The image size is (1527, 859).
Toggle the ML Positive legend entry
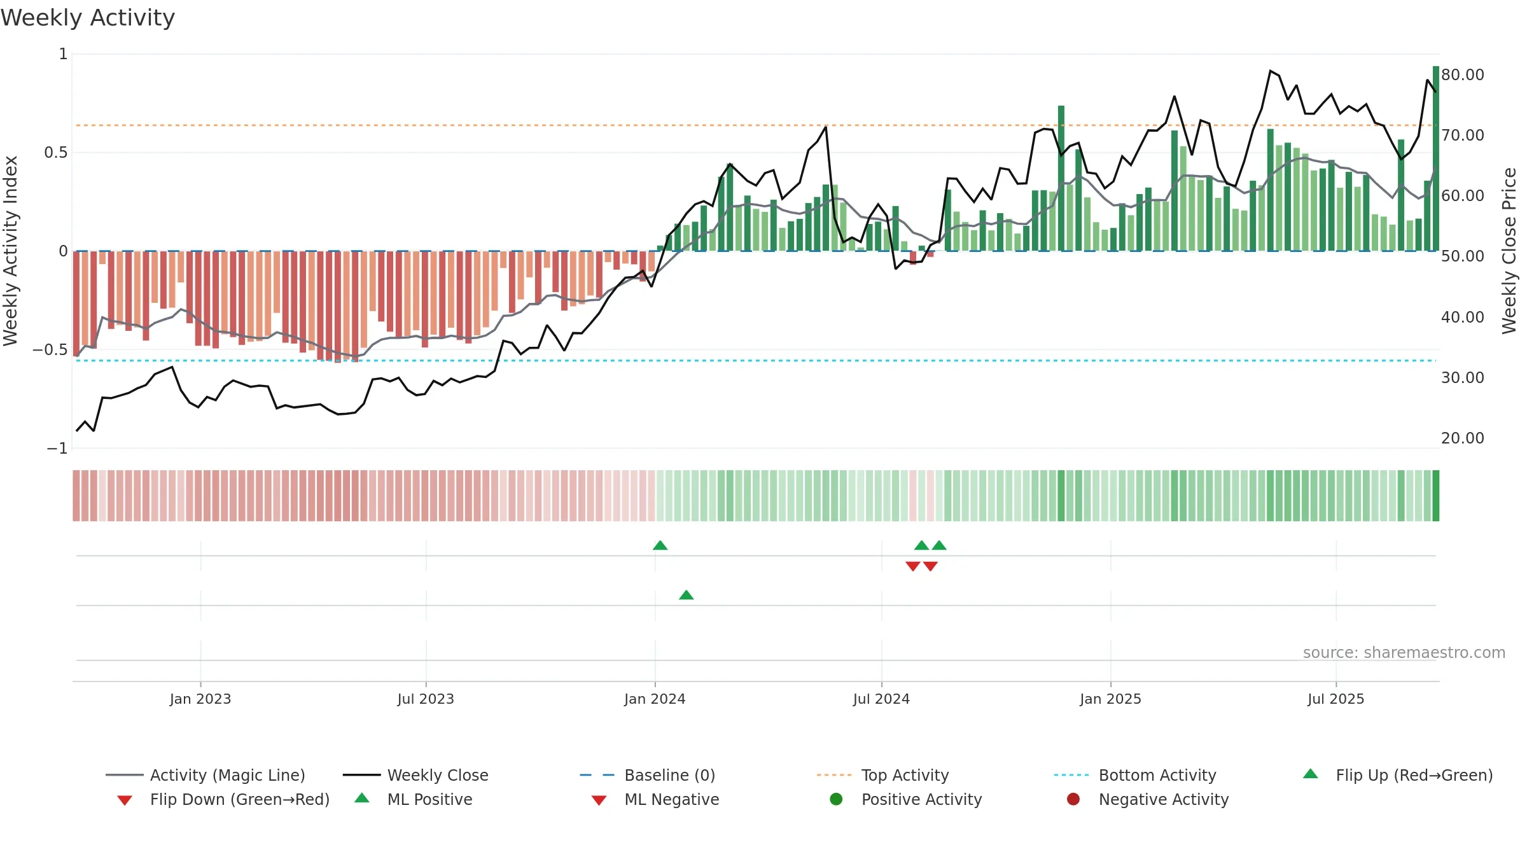tap(414, 799)
